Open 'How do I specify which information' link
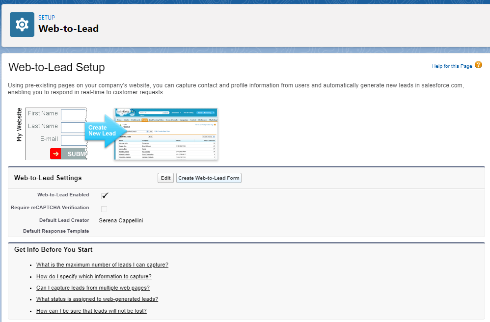Viewport: 490px width, 322px height. (x=94, y=276)
